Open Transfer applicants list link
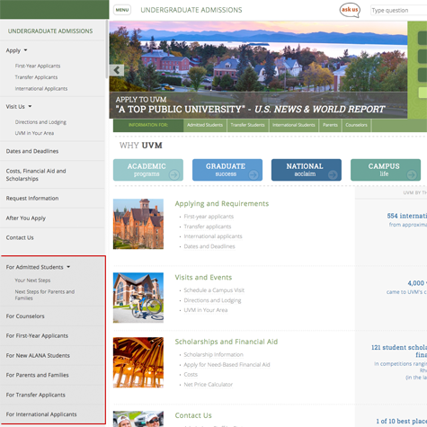427x427 pixels. (x=208, y=227)
